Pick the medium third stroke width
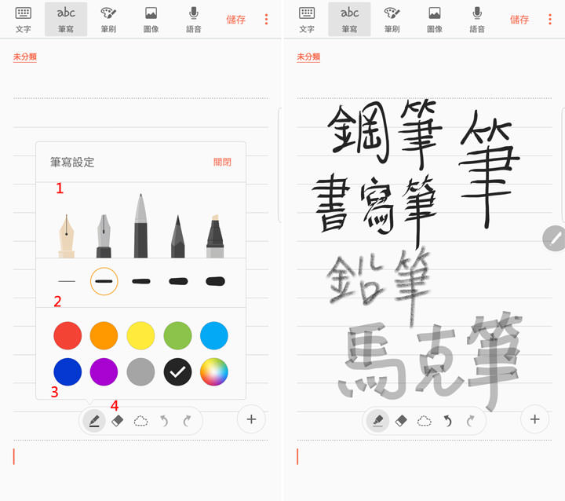Viewport: 565px width, 501px height. coord(141,281)
